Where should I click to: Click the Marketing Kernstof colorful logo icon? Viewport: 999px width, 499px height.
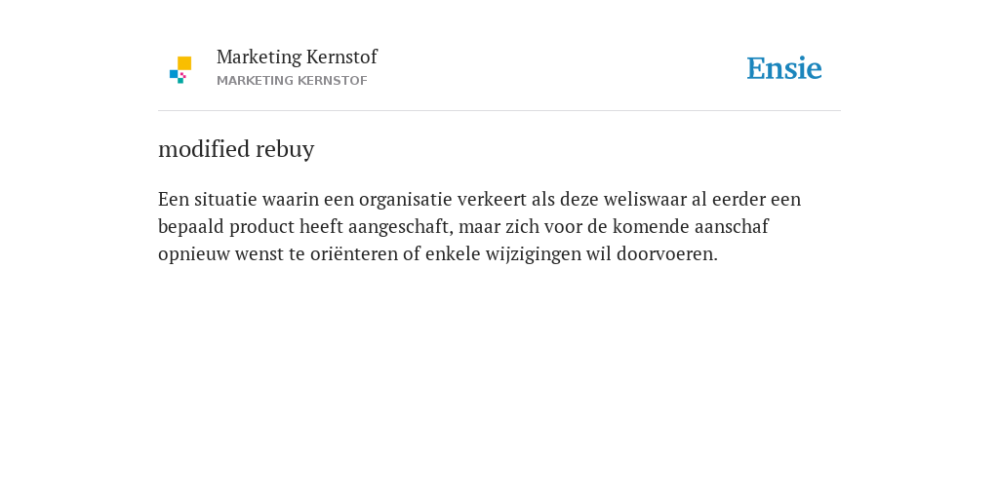pos(180,70)
